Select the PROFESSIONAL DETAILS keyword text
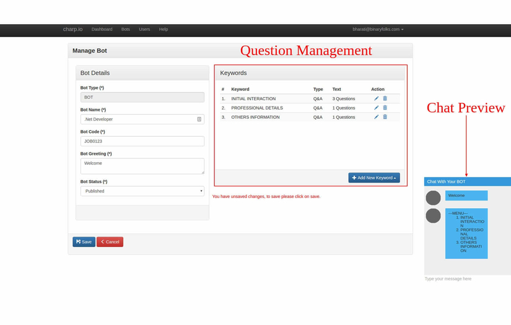Image resolution: width=511 pixels, height=325 pixels. pyautogui.click(x=257, y=108)
